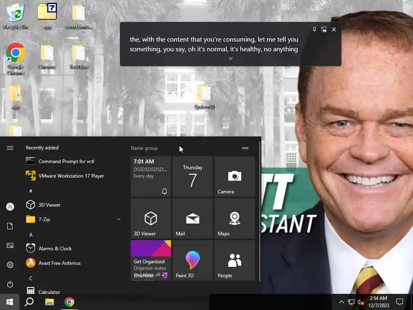Viewport: 413px width, 310px height.
Task: Select the Chrome folder on desktop
Action: [x=47, y=57]
